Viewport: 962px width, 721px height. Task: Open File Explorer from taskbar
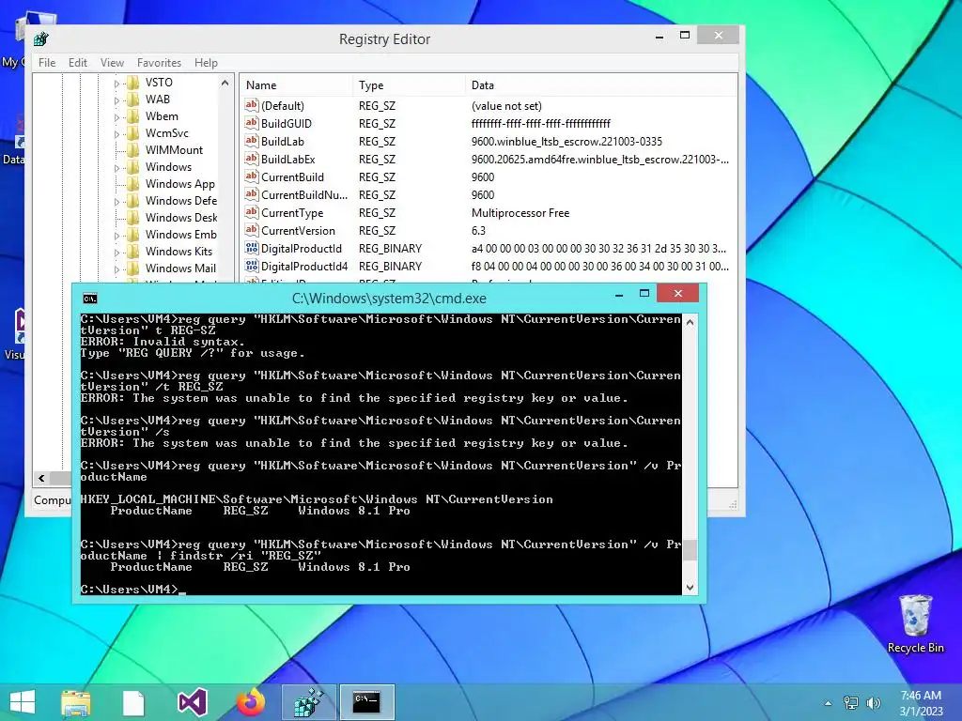click(75, 702)
